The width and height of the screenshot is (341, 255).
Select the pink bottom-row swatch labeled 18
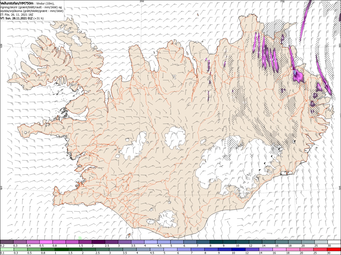pos(293,249)
